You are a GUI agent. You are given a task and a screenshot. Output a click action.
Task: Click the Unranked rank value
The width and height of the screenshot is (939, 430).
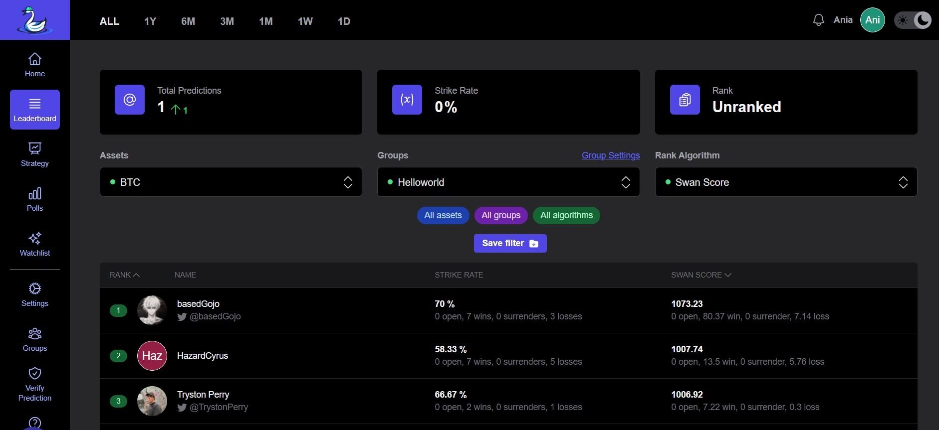tap(746, 107)
